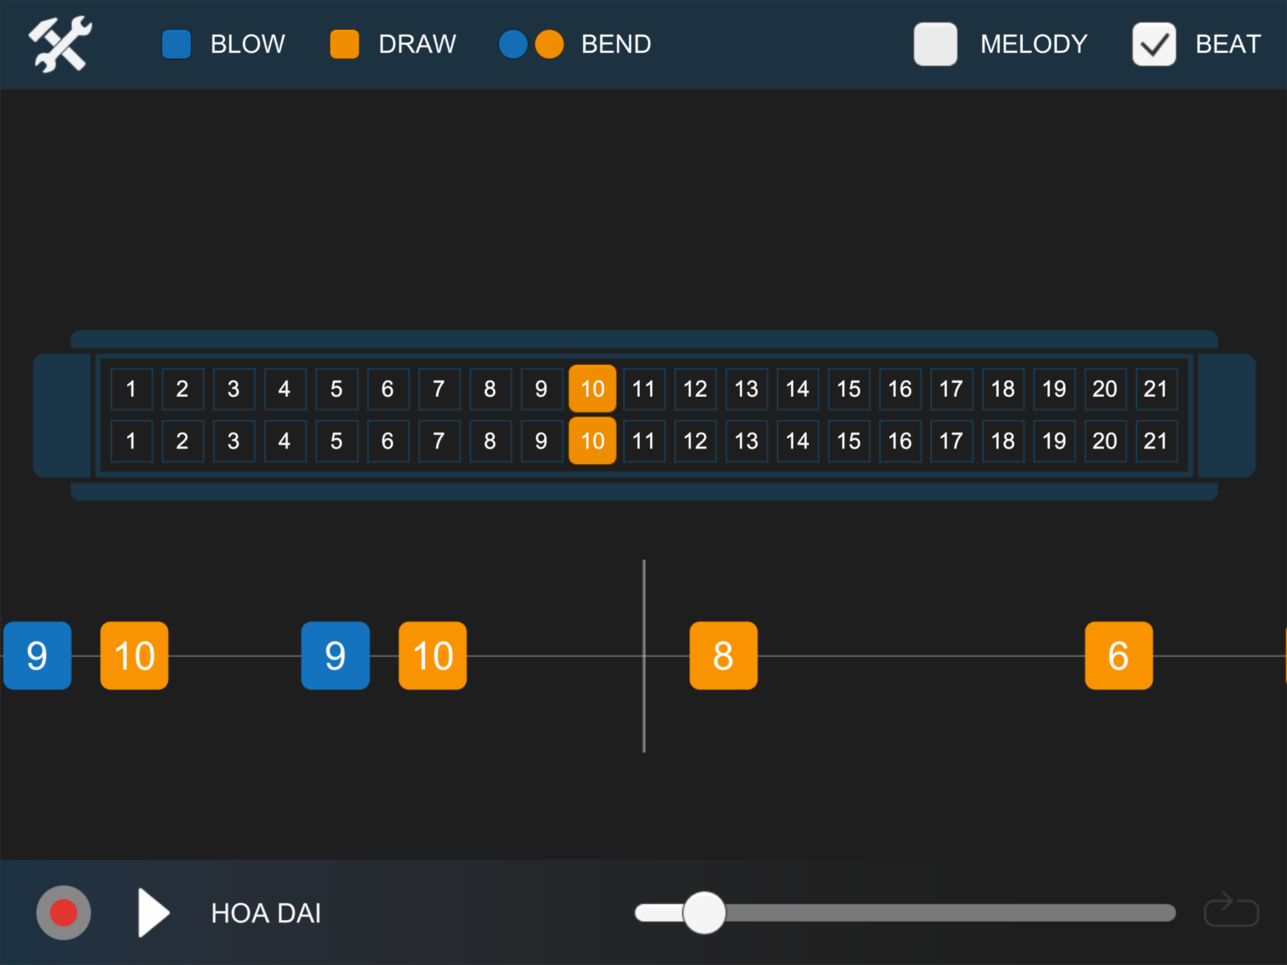
Task: Select hole 15 in the top row
Action: pyautogui.click(x=848, y=388)
